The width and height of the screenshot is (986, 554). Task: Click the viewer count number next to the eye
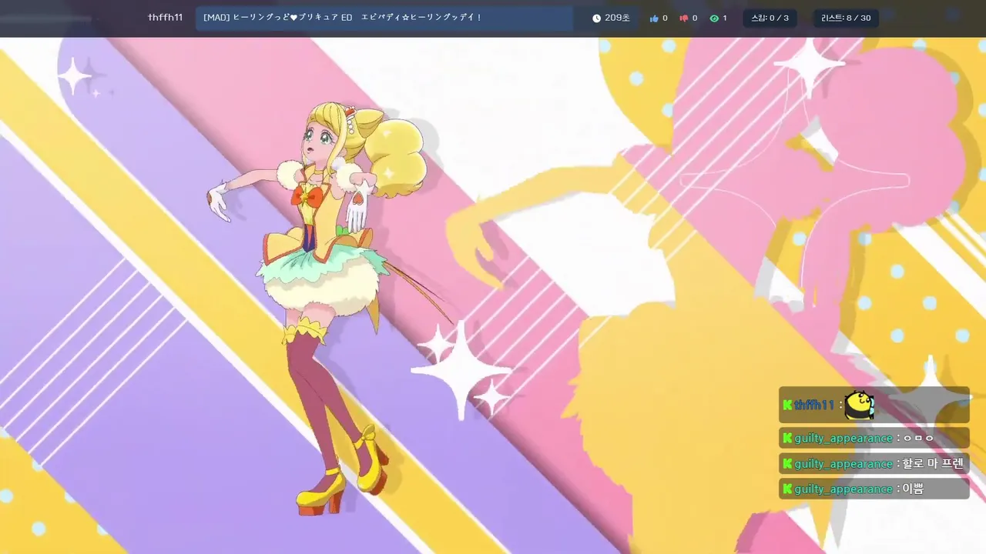click(x=724, y=18)
